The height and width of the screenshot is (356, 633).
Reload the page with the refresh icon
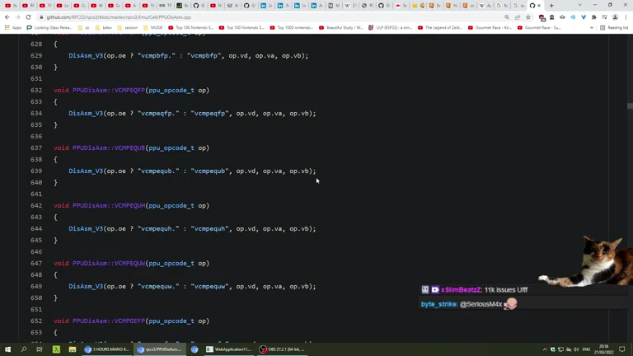click(x=28, y=16)
